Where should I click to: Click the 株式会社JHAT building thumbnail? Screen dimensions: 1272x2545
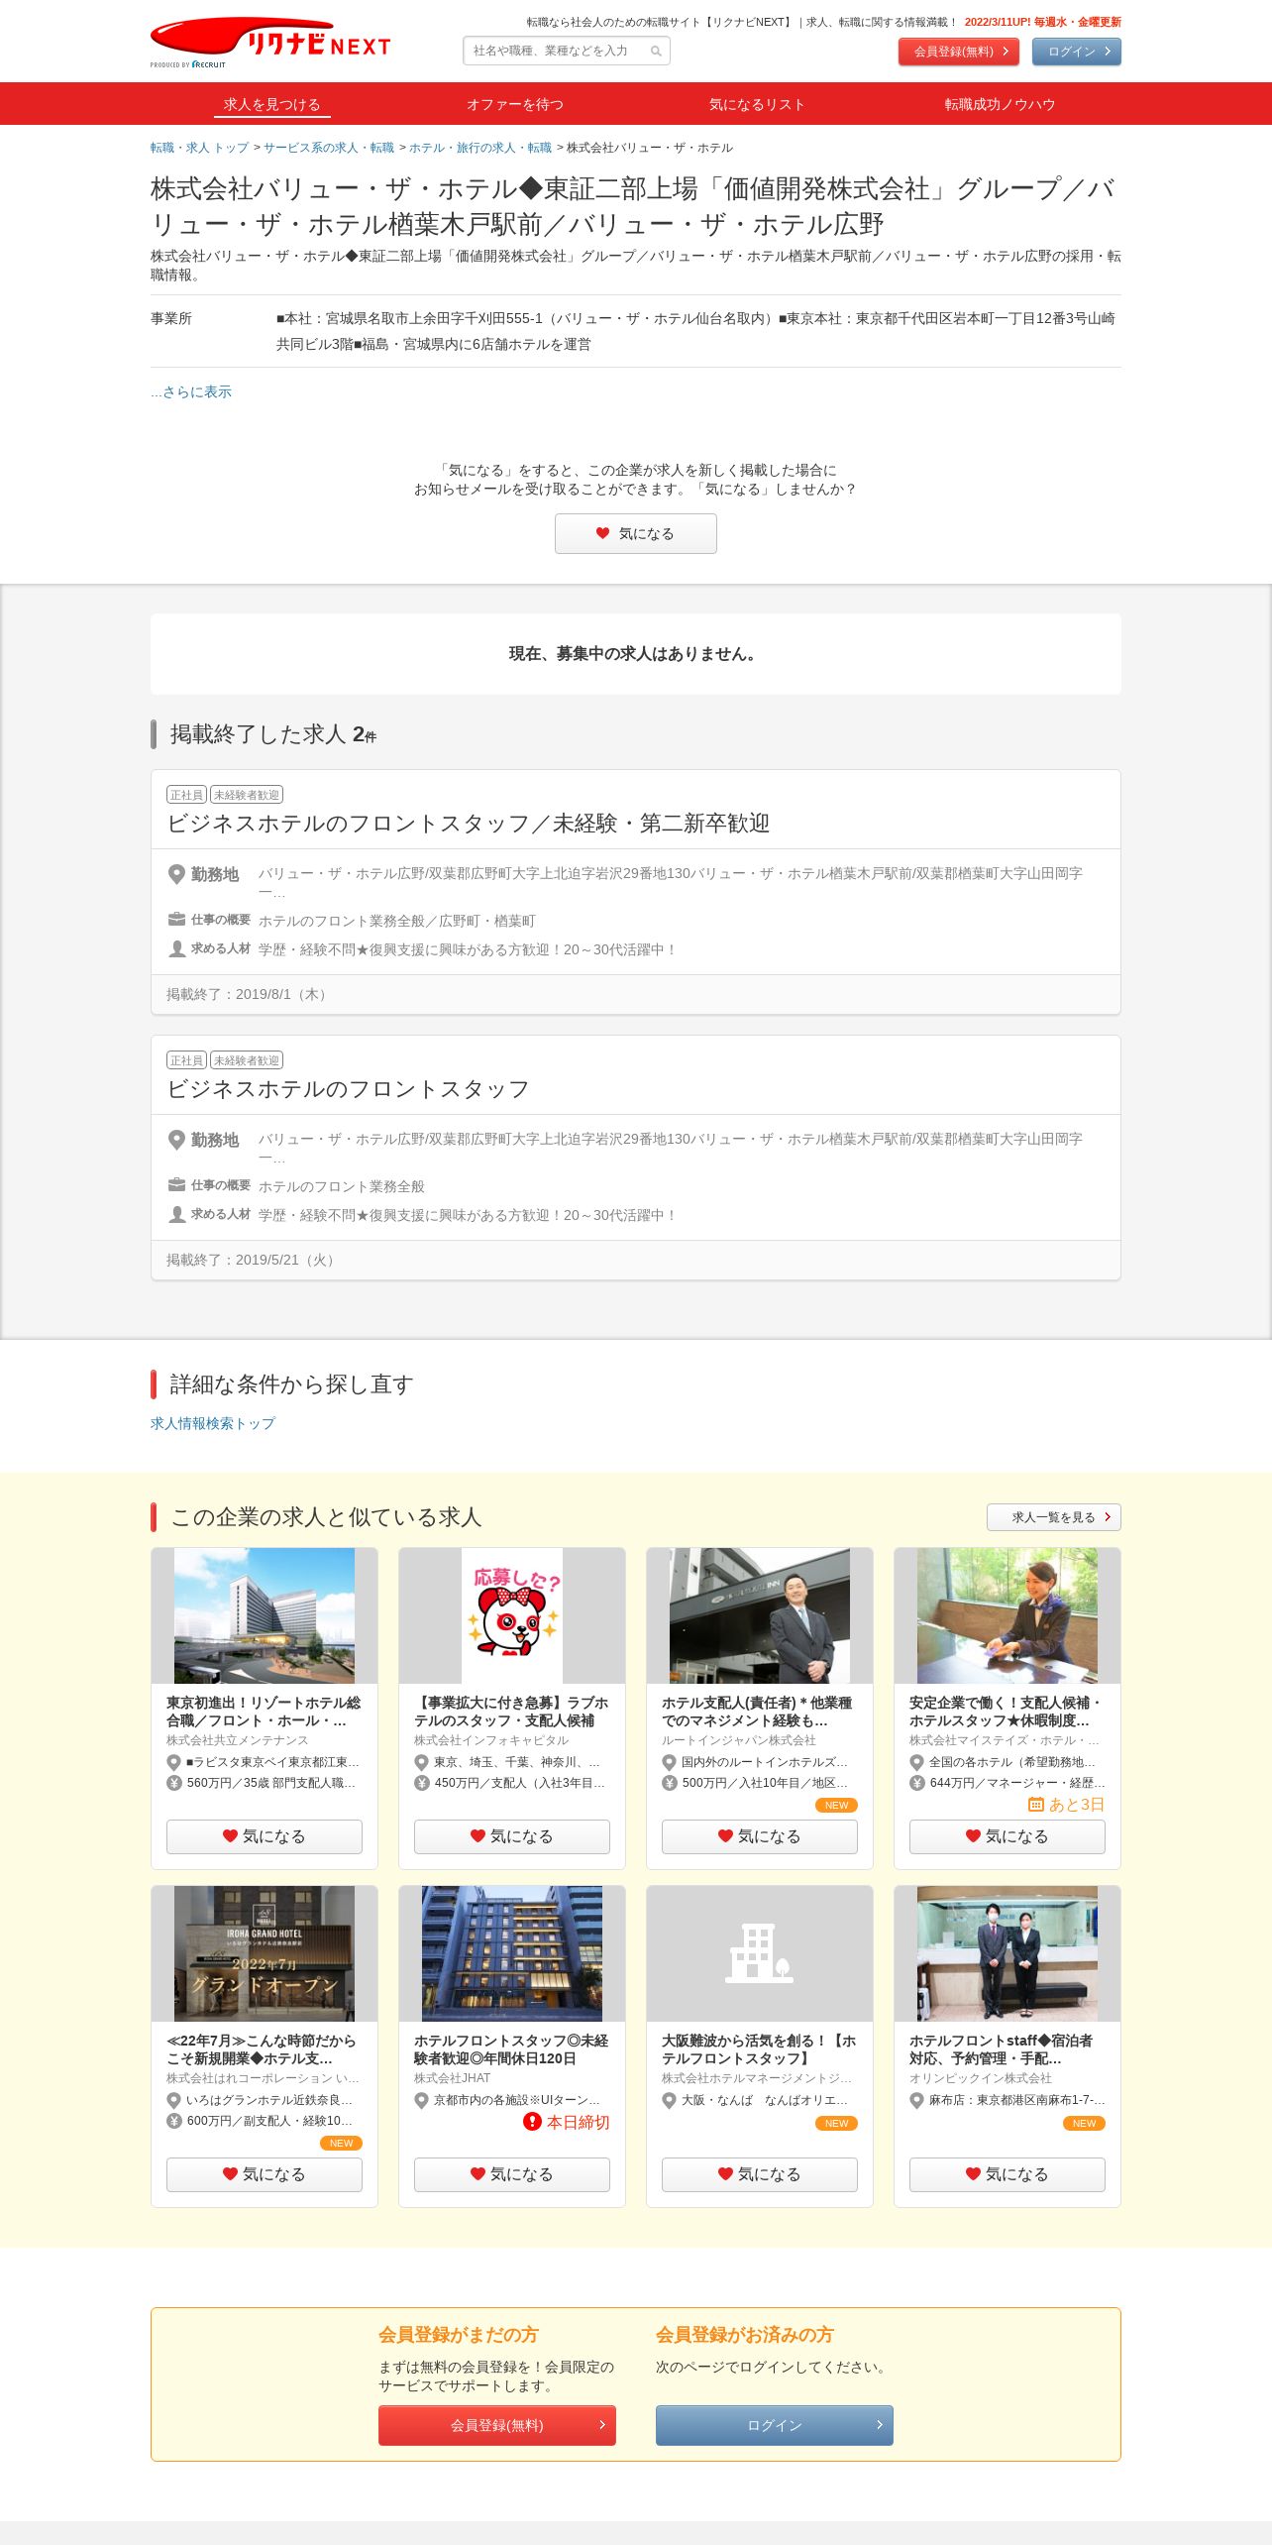[512, 1953]
